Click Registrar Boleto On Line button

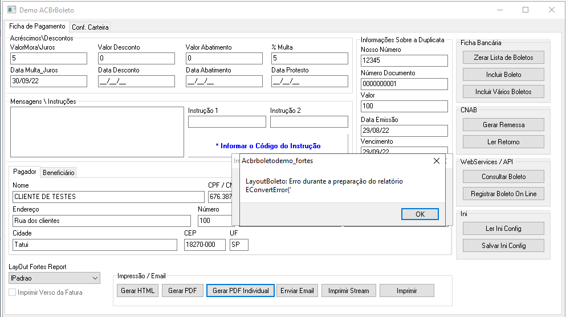pyautogui.click(x=503, y=194)
